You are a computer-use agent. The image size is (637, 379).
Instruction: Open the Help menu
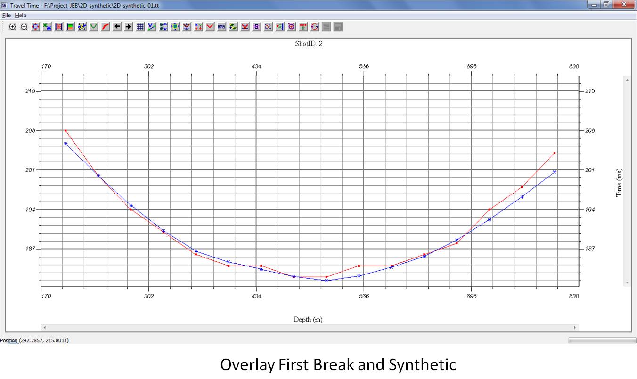tap(21, 16)
